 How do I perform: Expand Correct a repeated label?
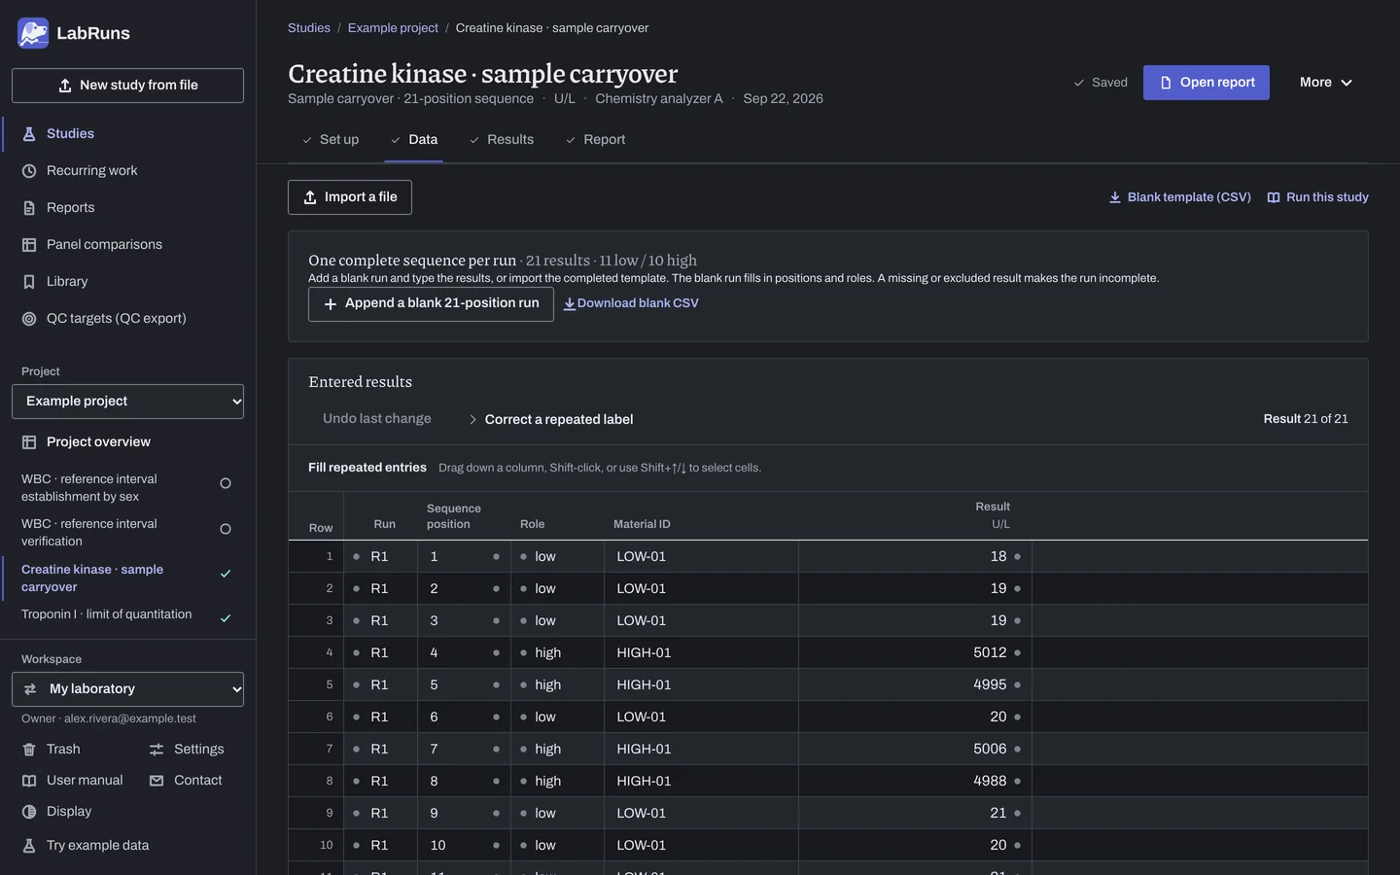pos(550,420)
